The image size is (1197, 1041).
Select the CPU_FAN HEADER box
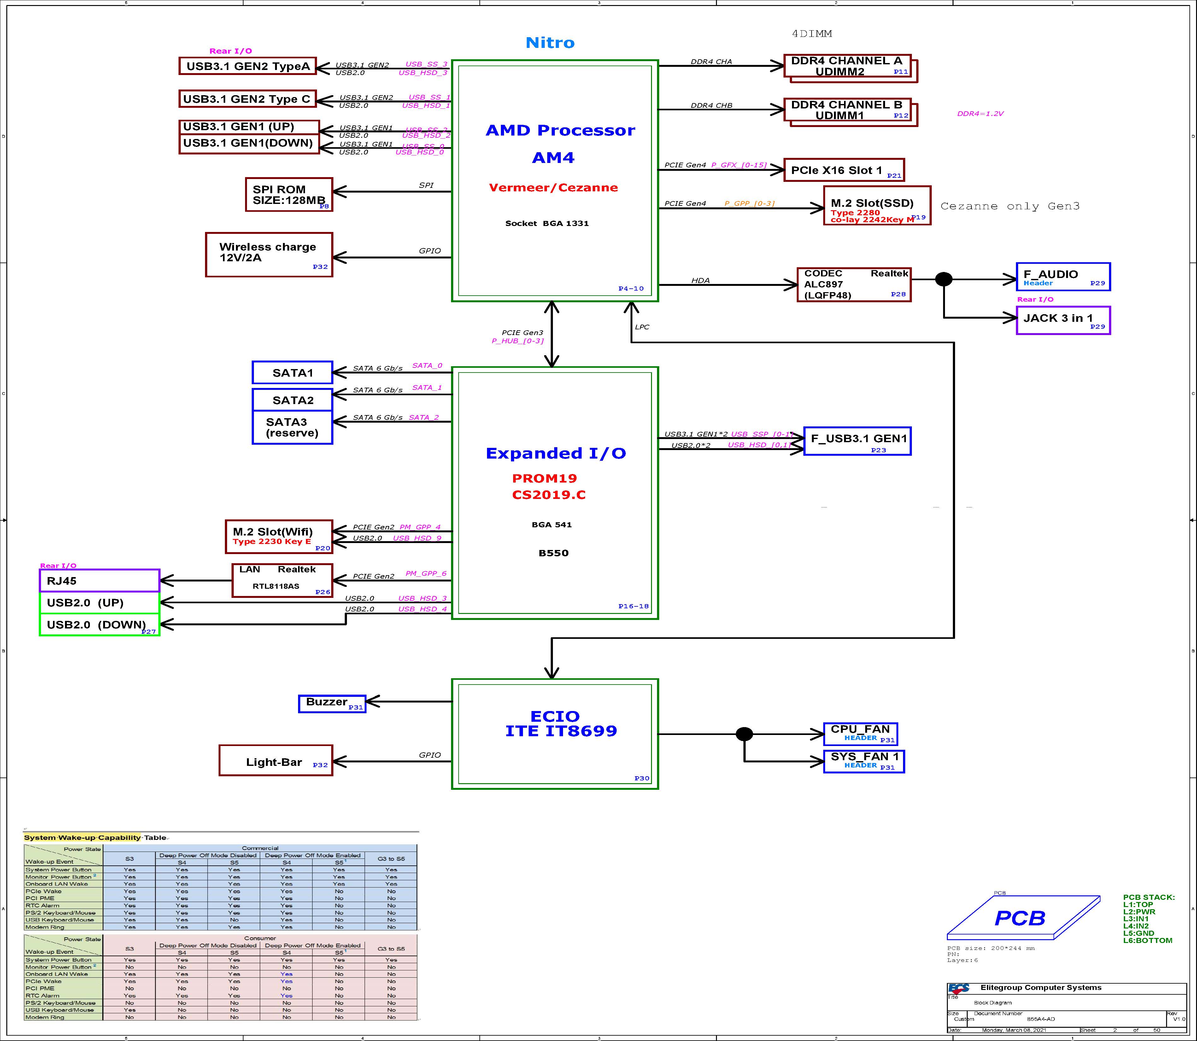click(x=861, y=734)
